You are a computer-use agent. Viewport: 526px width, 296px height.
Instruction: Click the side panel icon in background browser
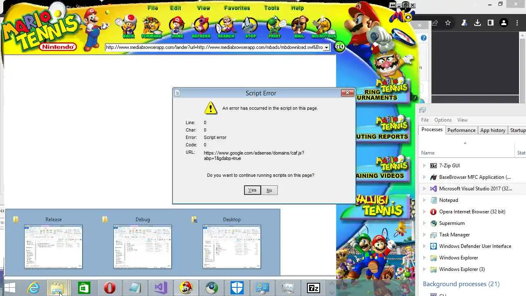tap(490, 23)
